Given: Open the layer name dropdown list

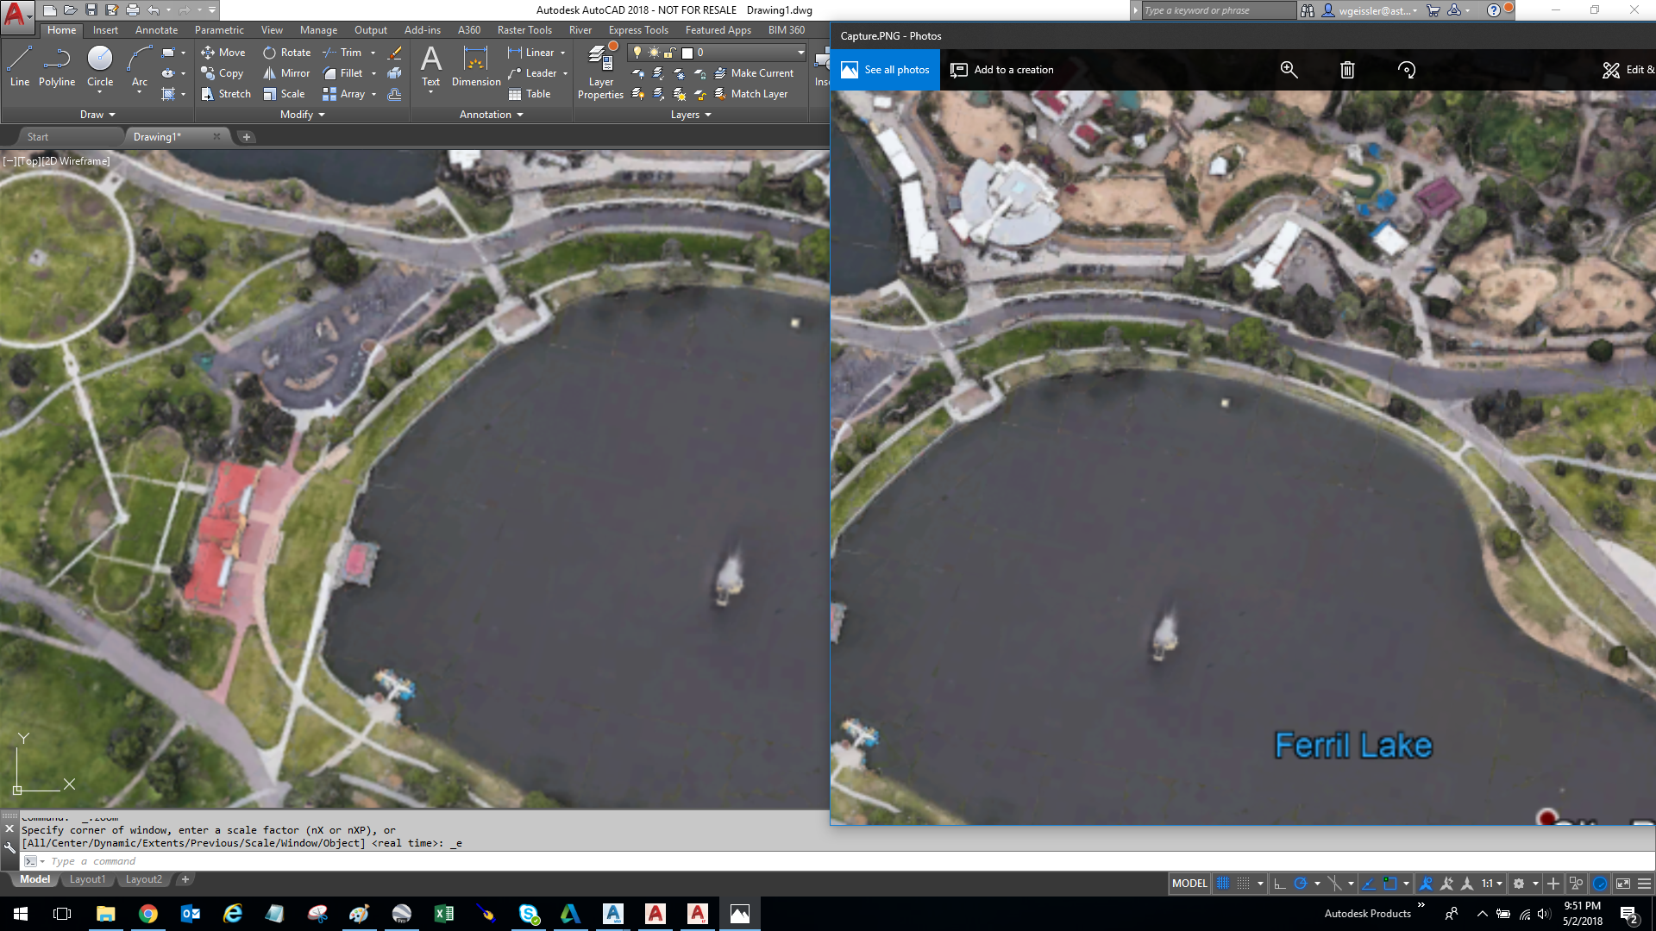Looking at the screenshot, I should [x=800, y=53].
